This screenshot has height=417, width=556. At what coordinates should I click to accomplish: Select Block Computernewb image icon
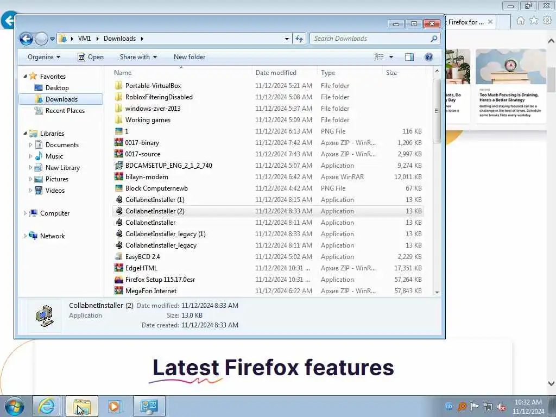tap(119, 188)
